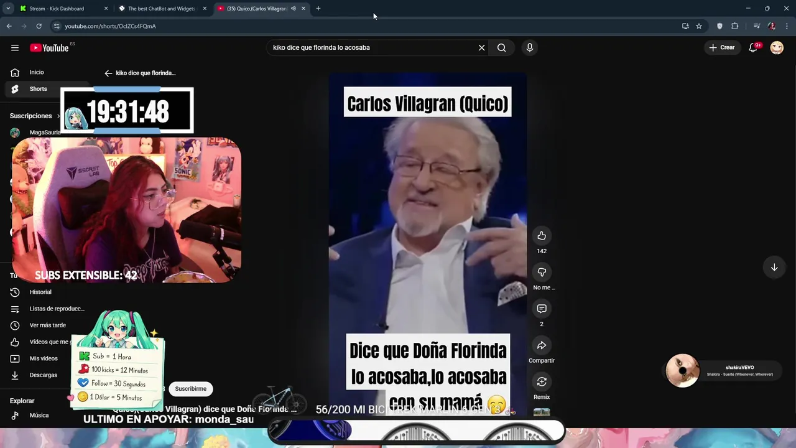This screenshot has height=448, width=796.
Task: Open Shorts in the sidebar
Action: pyautogui.click(x=38, y=89)
